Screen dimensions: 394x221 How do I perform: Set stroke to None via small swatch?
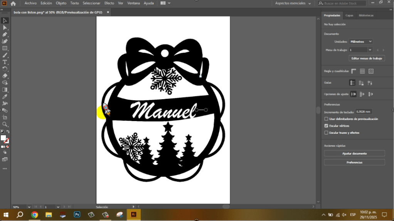pyautogui.click(x=8, y=147)
